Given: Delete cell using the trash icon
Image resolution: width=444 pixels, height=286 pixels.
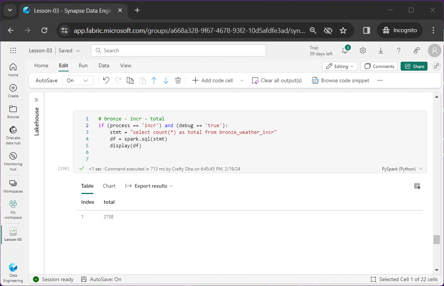Looking at the screenshot, I should click(178, 80).
